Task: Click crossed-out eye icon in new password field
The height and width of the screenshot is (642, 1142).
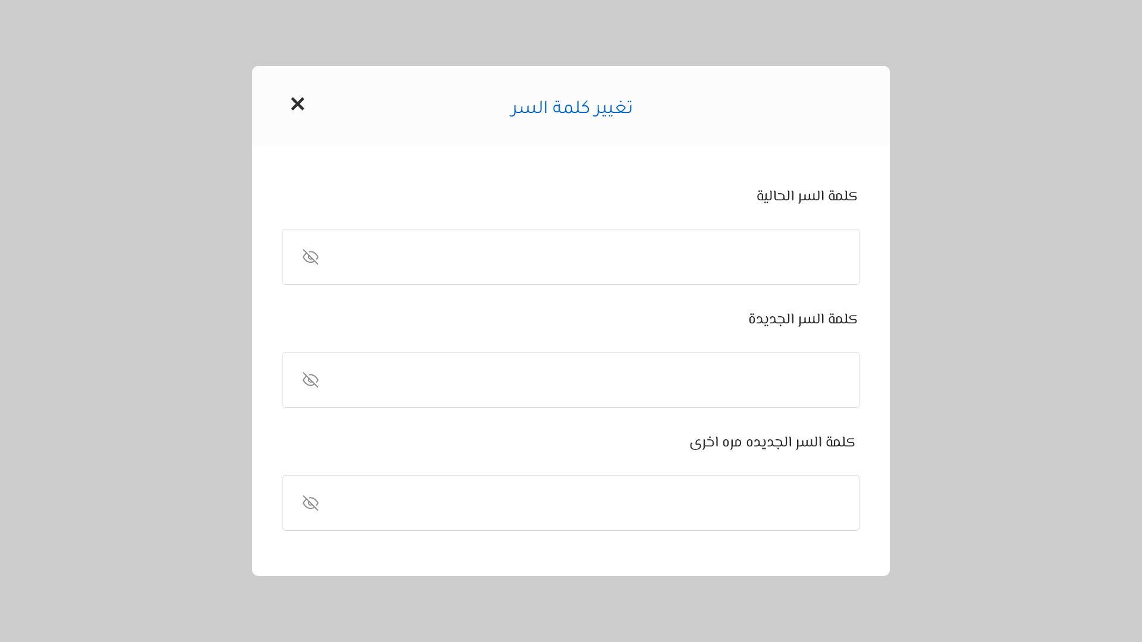Action: click(310, 380)
